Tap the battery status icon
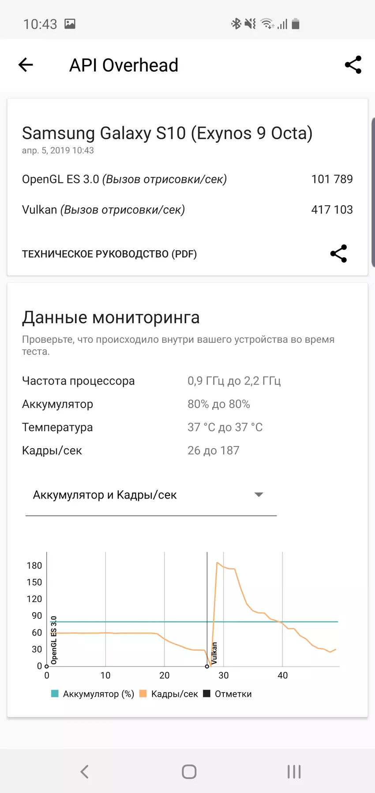 point(296,24)
